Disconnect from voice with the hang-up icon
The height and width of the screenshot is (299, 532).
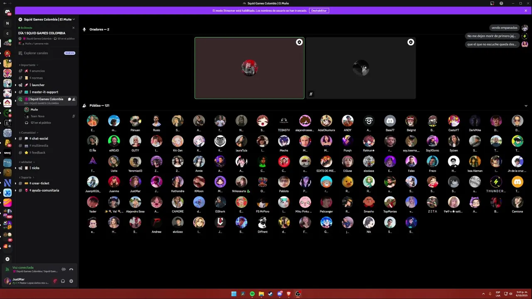[71, 269]
